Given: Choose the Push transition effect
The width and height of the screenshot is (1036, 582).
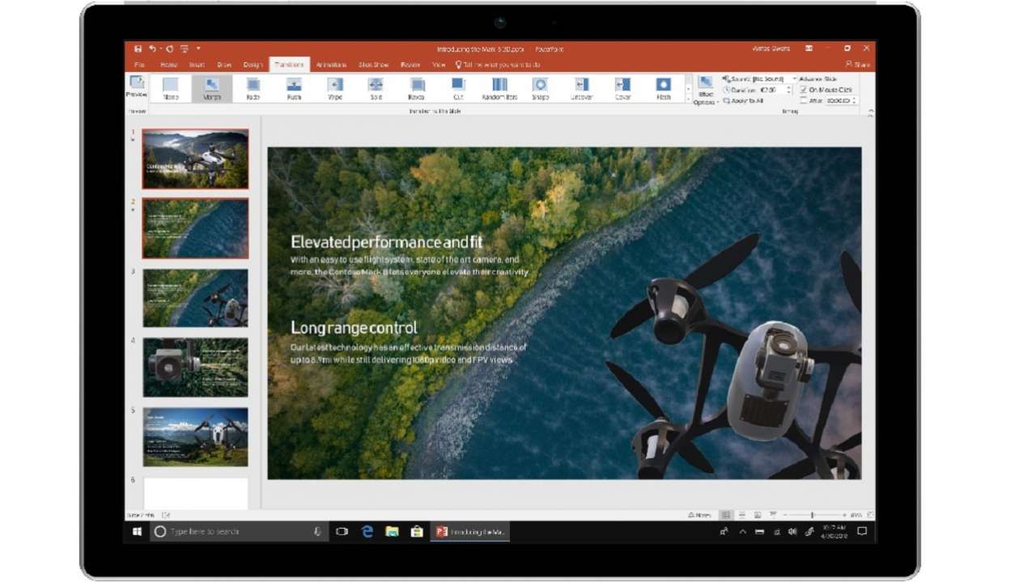Looking at the screenshot, I should pos(294,87).
